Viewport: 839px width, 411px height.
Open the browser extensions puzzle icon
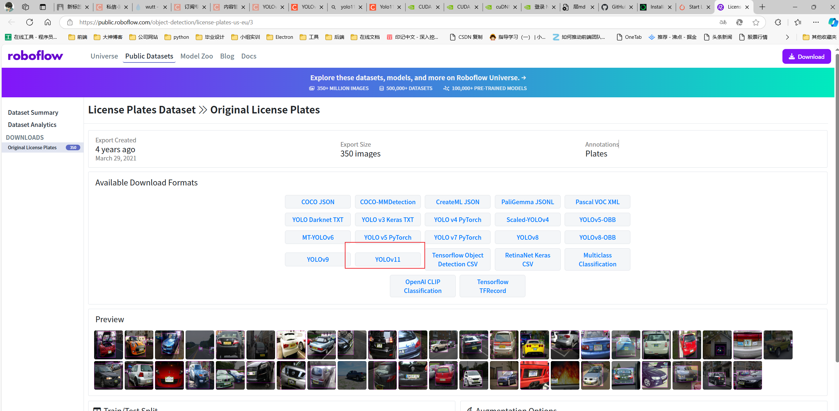pyautogui.click(x=778, y=22)
